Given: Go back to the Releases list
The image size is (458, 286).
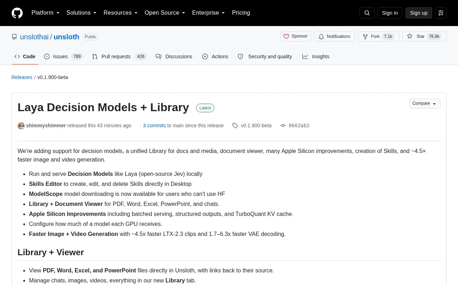Looking at the screenshot, I should click(22, 77).
